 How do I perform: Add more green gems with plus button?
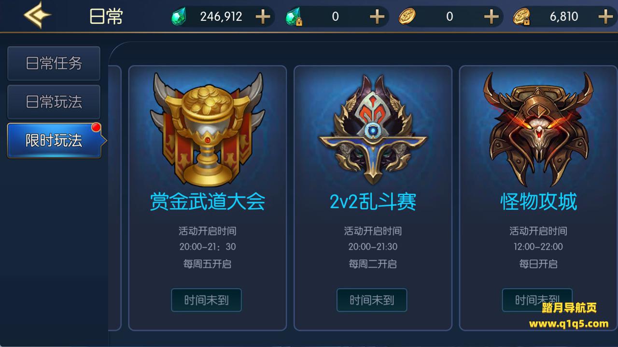[x=263, y=17]
